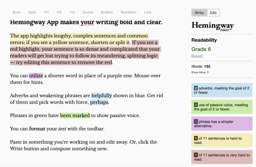
Task: Select the blue adverbs summary card
Action: coord(222,90)
